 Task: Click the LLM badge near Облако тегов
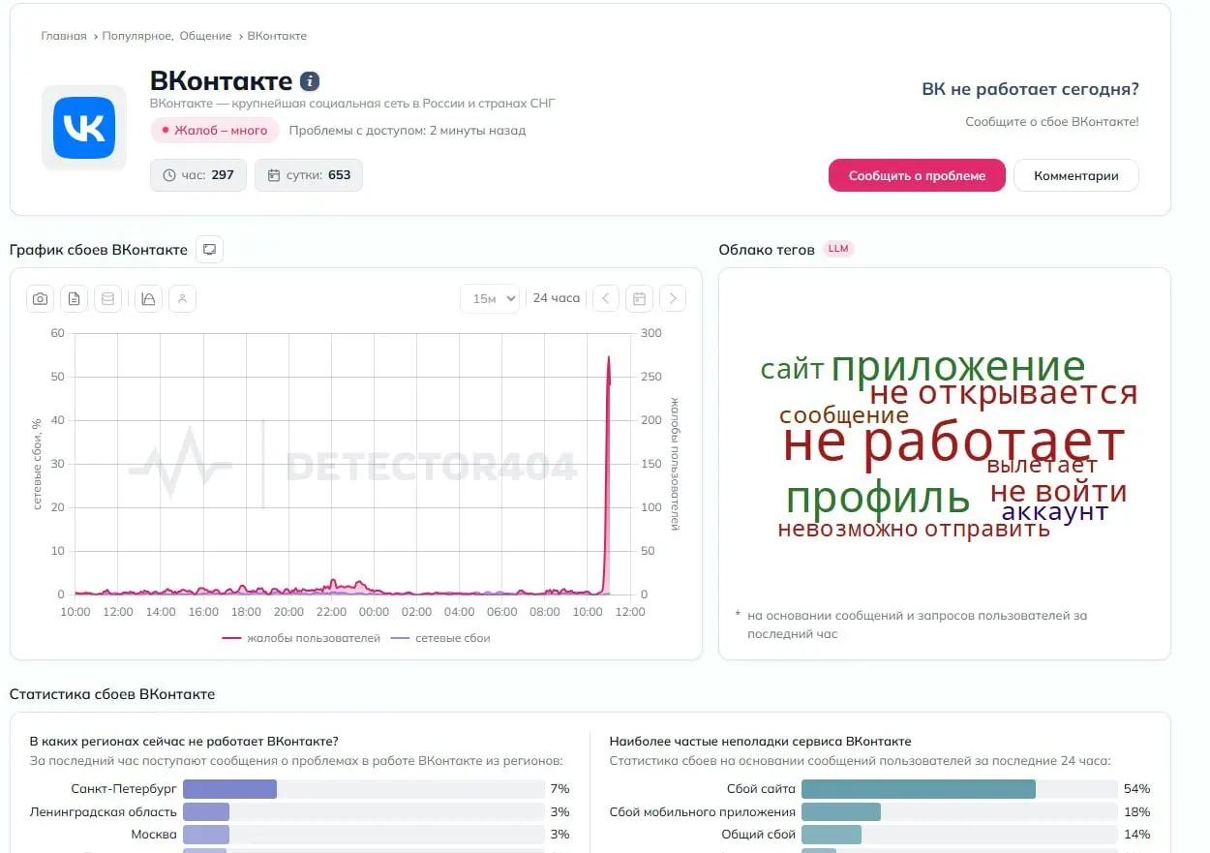tap(838, 249)
